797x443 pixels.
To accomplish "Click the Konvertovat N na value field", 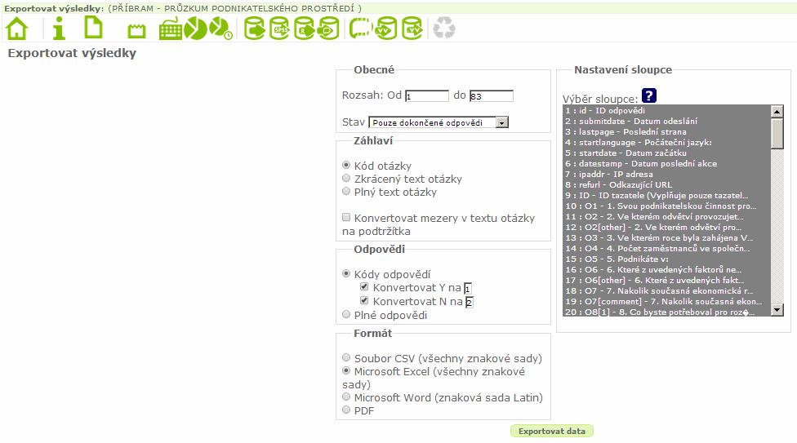I will click(x=470, y=303).
